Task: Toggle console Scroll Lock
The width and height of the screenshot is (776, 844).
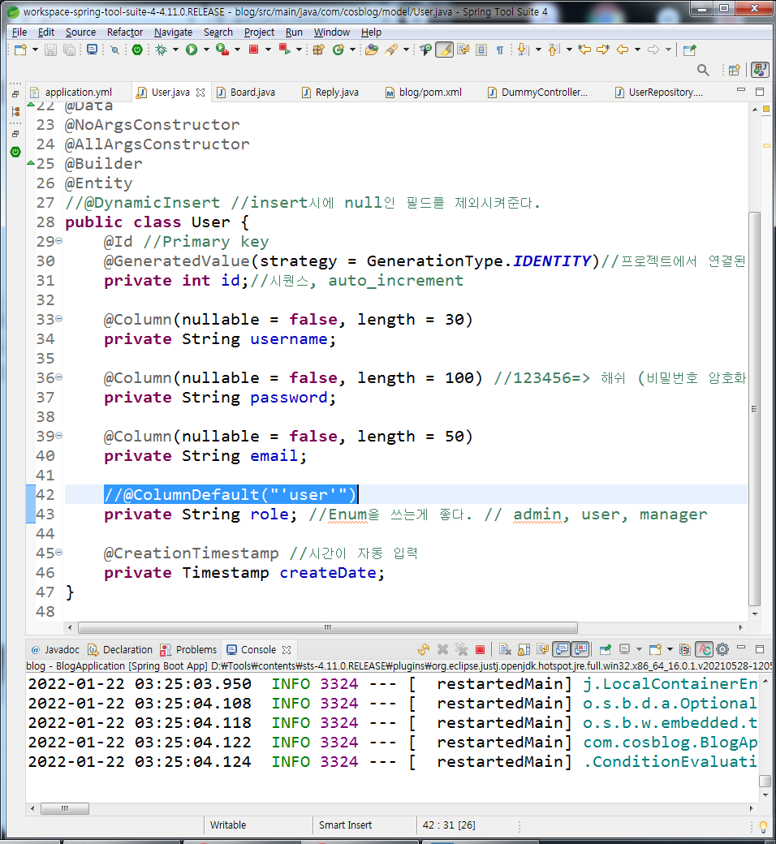Action: (524, 650)
